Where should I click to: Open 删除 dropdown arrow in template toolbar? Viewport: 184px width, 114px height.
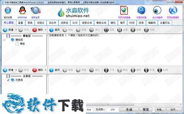point(45,30)
